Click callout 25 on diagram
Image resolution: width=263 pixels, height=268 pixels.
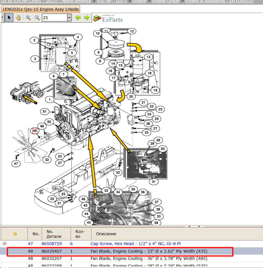tap(157, 119)
